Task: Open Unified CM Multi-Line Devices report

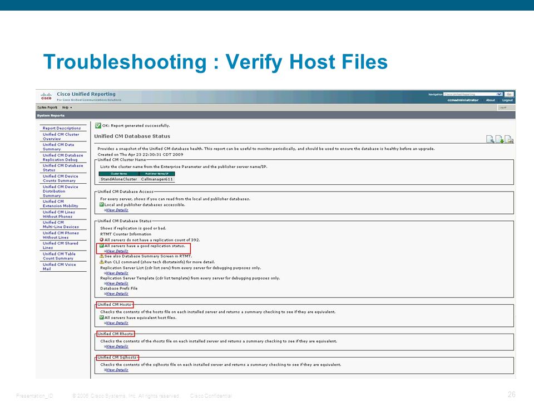Action: [x=61, y=224]
